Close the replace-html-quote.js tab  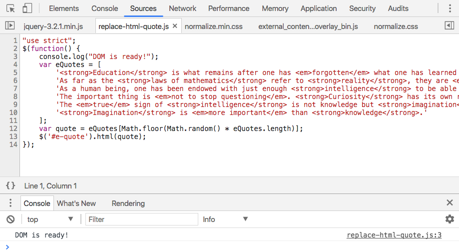pos(175,26)
